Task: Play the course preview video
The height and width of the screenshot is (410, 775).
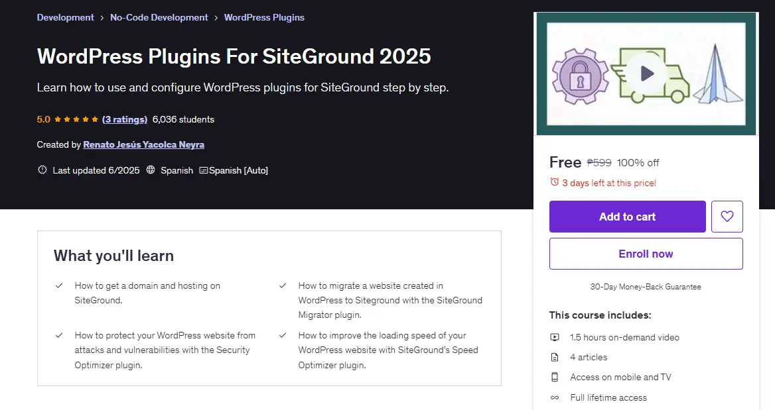Action: click(646, 74)
